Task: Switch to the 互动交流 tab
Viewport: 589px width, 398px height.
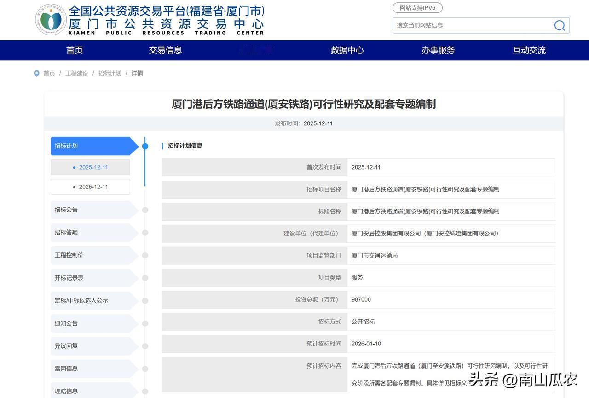Action: pos(528,50)
